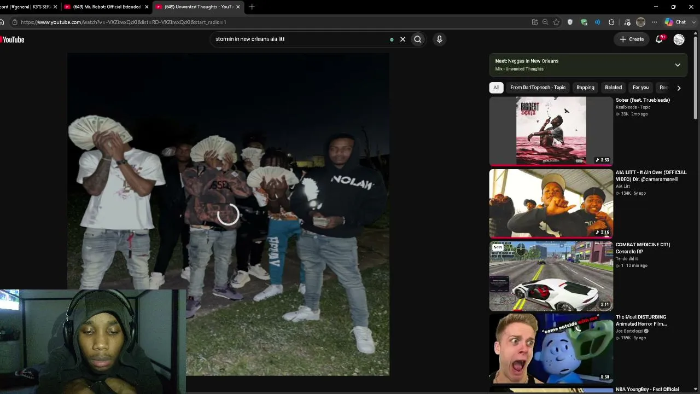The width and height of the screenshot is (700, 394).
Task: Click the Mix - Unwanted Thoughts subtitle
Action: click(520, 69)
